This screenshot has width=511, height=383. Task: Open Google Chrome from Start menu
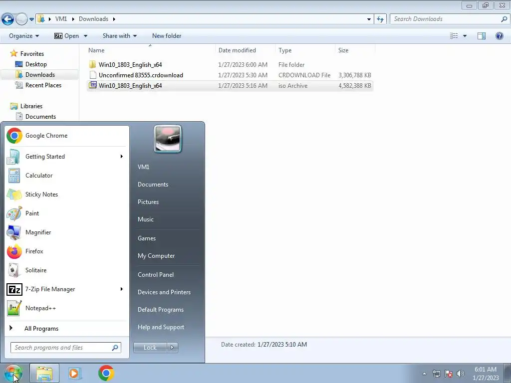point(66,136)
